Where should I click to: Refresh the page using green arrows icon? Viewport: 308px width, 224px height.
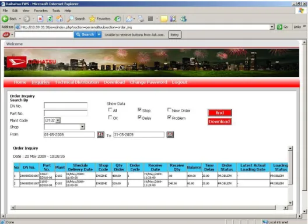(x=50, y=19)
